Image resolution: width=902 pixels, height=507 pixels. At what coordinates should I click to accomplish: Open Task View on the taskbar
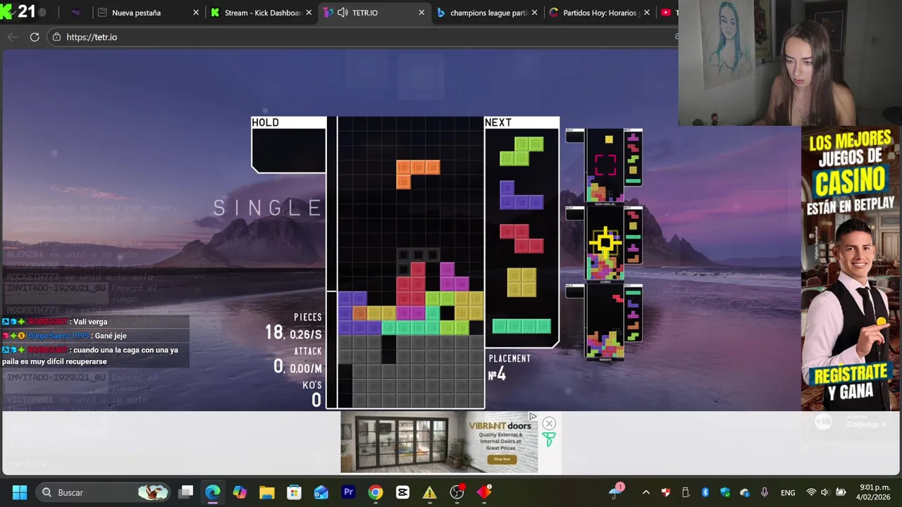[186, 492]
